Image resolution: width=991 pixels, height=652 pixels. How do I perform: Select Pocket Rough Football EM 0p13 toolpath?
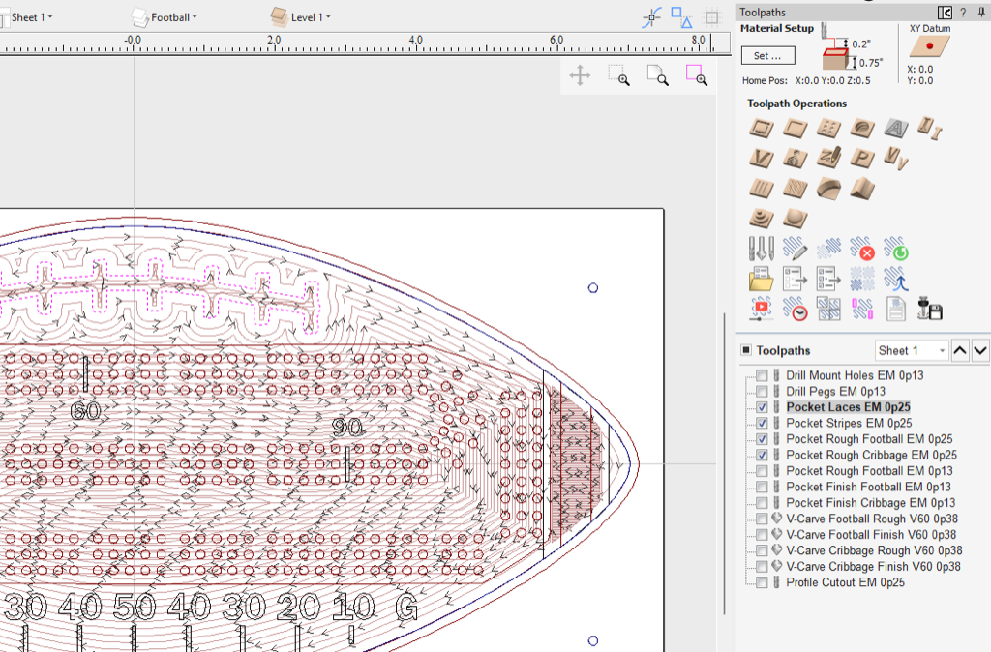tap(869, 471)
